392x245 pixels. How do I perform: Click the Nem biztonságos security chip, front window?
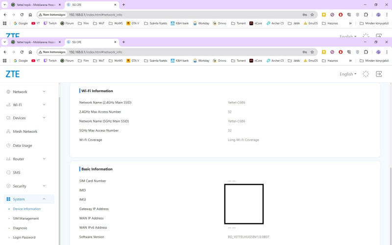[52, 52]
